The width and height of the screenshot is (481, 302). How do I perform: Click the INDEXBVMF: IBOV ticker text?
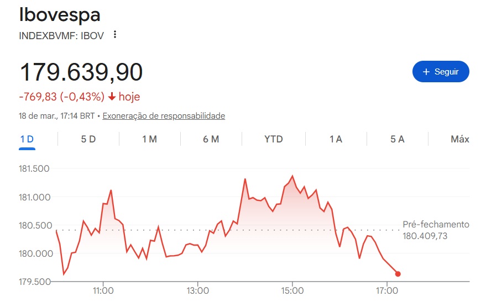click(61, 35)
